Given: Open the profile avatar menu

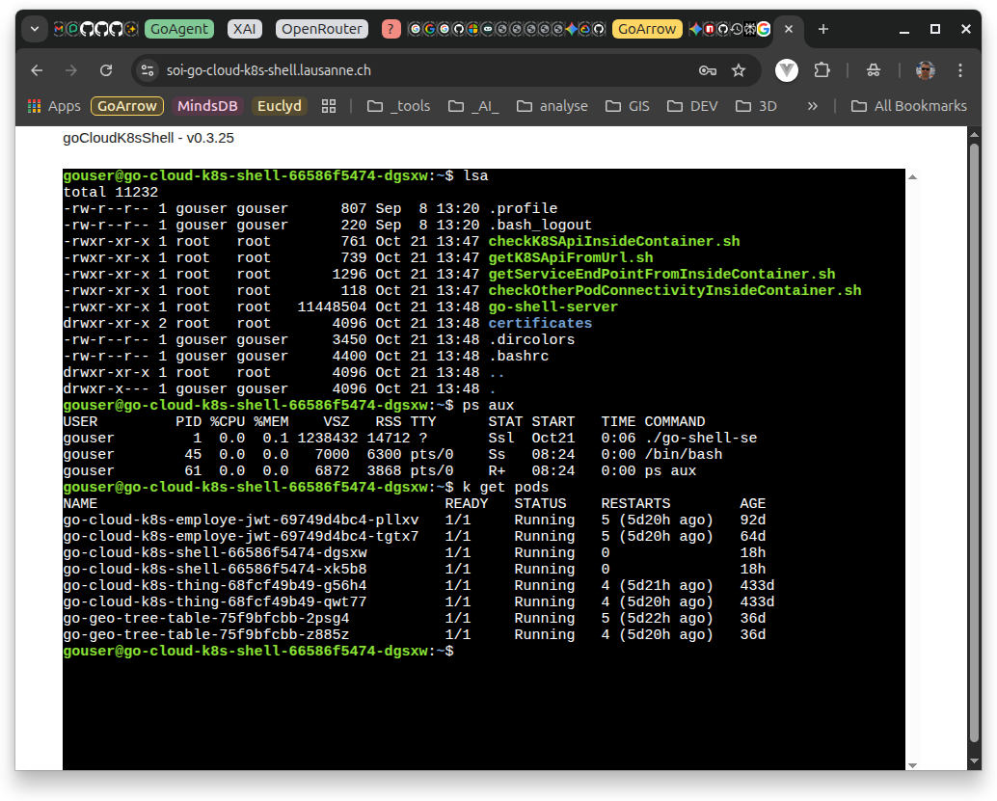Looking at the screenshot, I should point(925,70).
